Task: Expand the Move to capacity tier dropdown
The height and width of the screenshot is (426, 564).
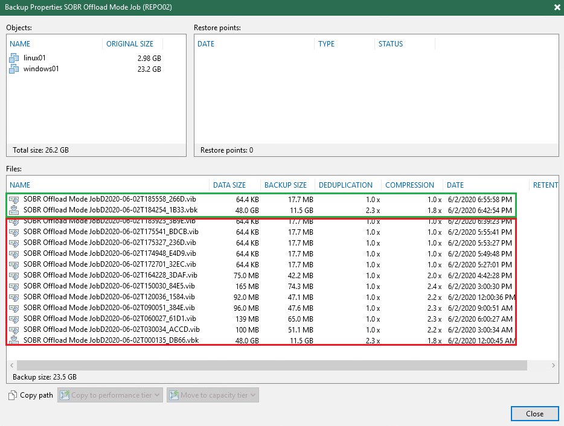Action: (x=213, y=396)
